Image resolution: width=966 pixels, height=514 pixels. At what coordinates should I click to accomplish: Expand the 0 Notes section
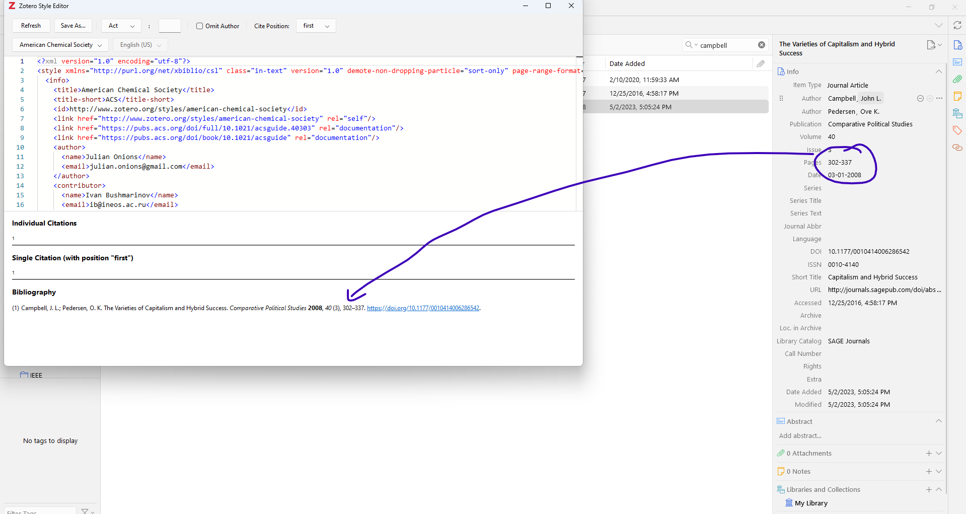pyautogui.click(x=939, y=471)
